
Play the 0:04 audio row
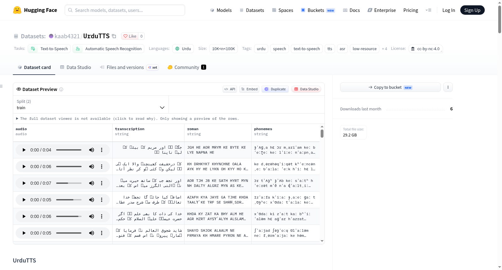point(24,150)
